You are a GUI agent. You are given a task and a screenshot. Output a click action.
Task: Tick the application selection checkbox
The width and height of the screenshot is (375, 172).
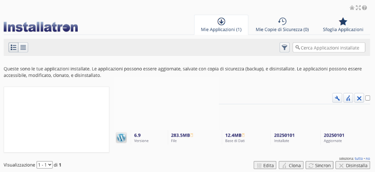tap(368, 98)
